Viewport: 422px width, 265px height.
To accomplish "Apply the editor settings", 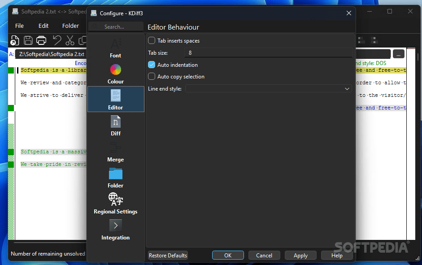I will (x=300, y=255).
